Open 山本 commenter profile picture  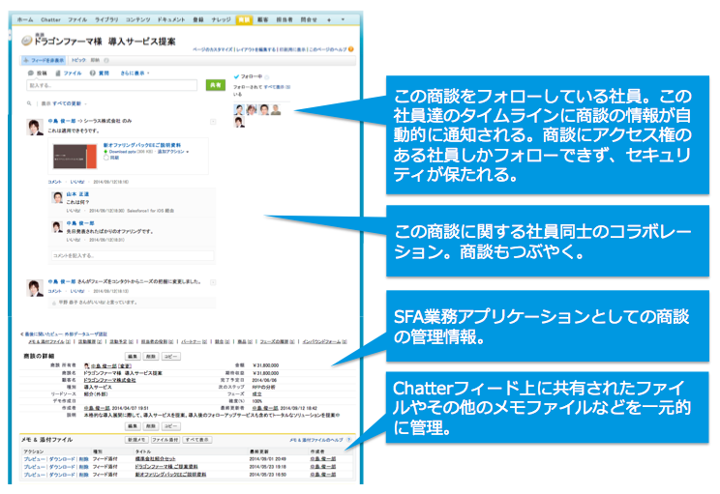click(57, 198)
